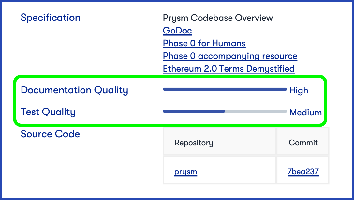Click the Test Quality label
Image resolution: width=354 pixels, height=200 pixels.
48,112
